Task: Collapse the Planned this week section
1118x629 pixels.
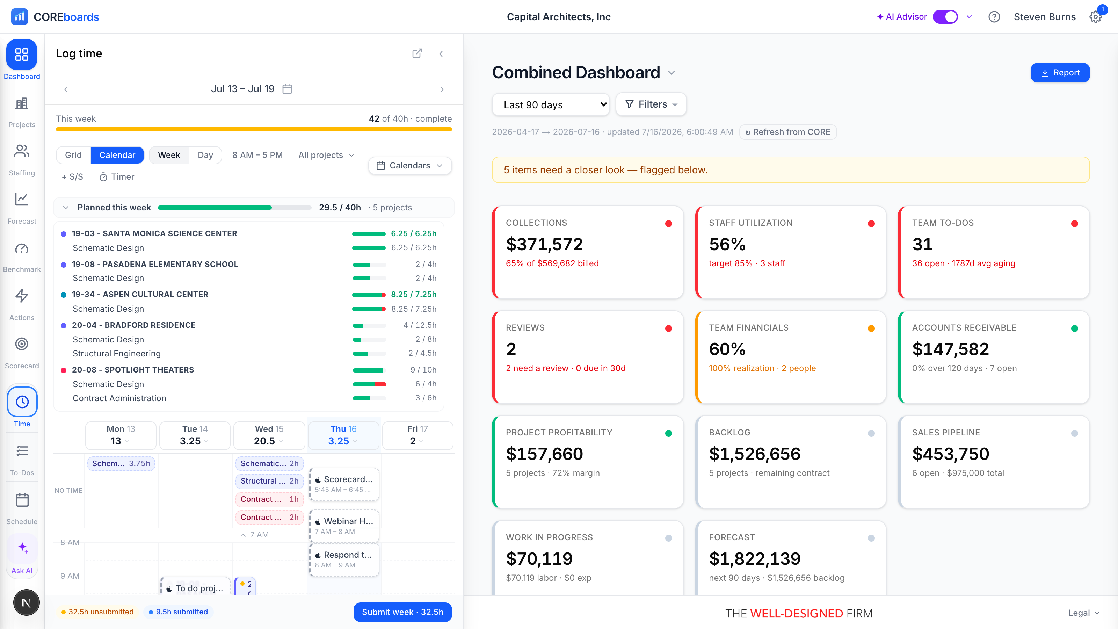Action: click(x=66, y=208)
